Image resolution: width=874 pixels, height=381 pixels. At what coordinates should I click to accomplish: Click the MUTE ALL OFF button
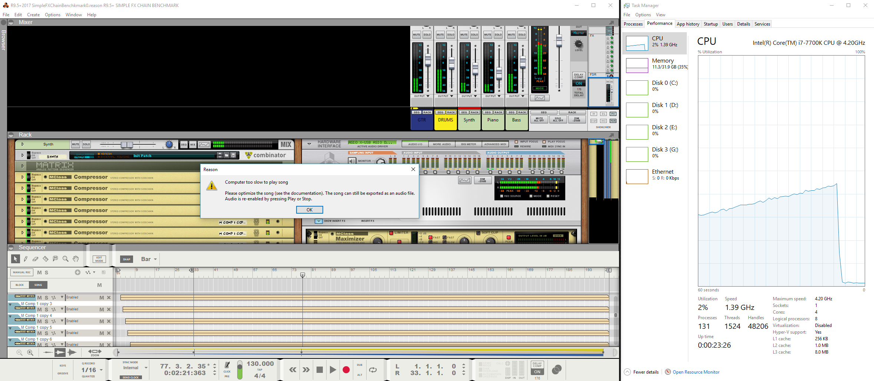click(539, 120)
